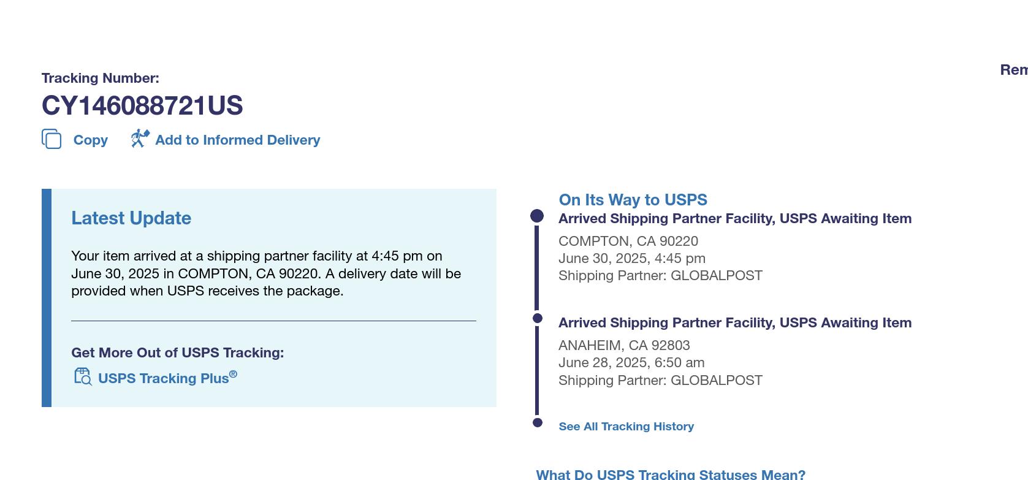Click the second Arrived Shipping Partner Facility status
This screenshot has width=1028, height=480.
[x=735, y=322]
